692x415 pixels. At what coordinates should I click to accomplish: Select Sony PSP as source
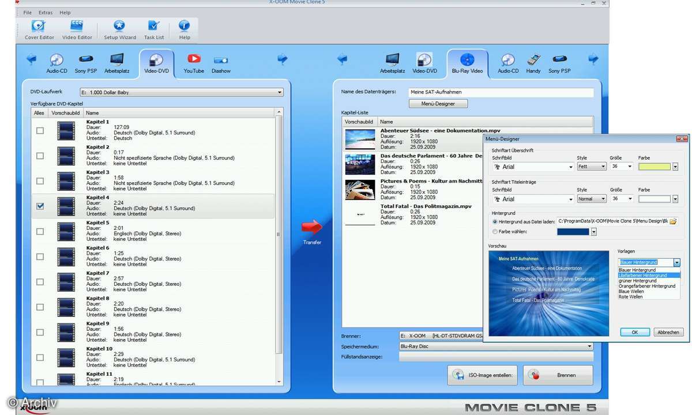86,63
